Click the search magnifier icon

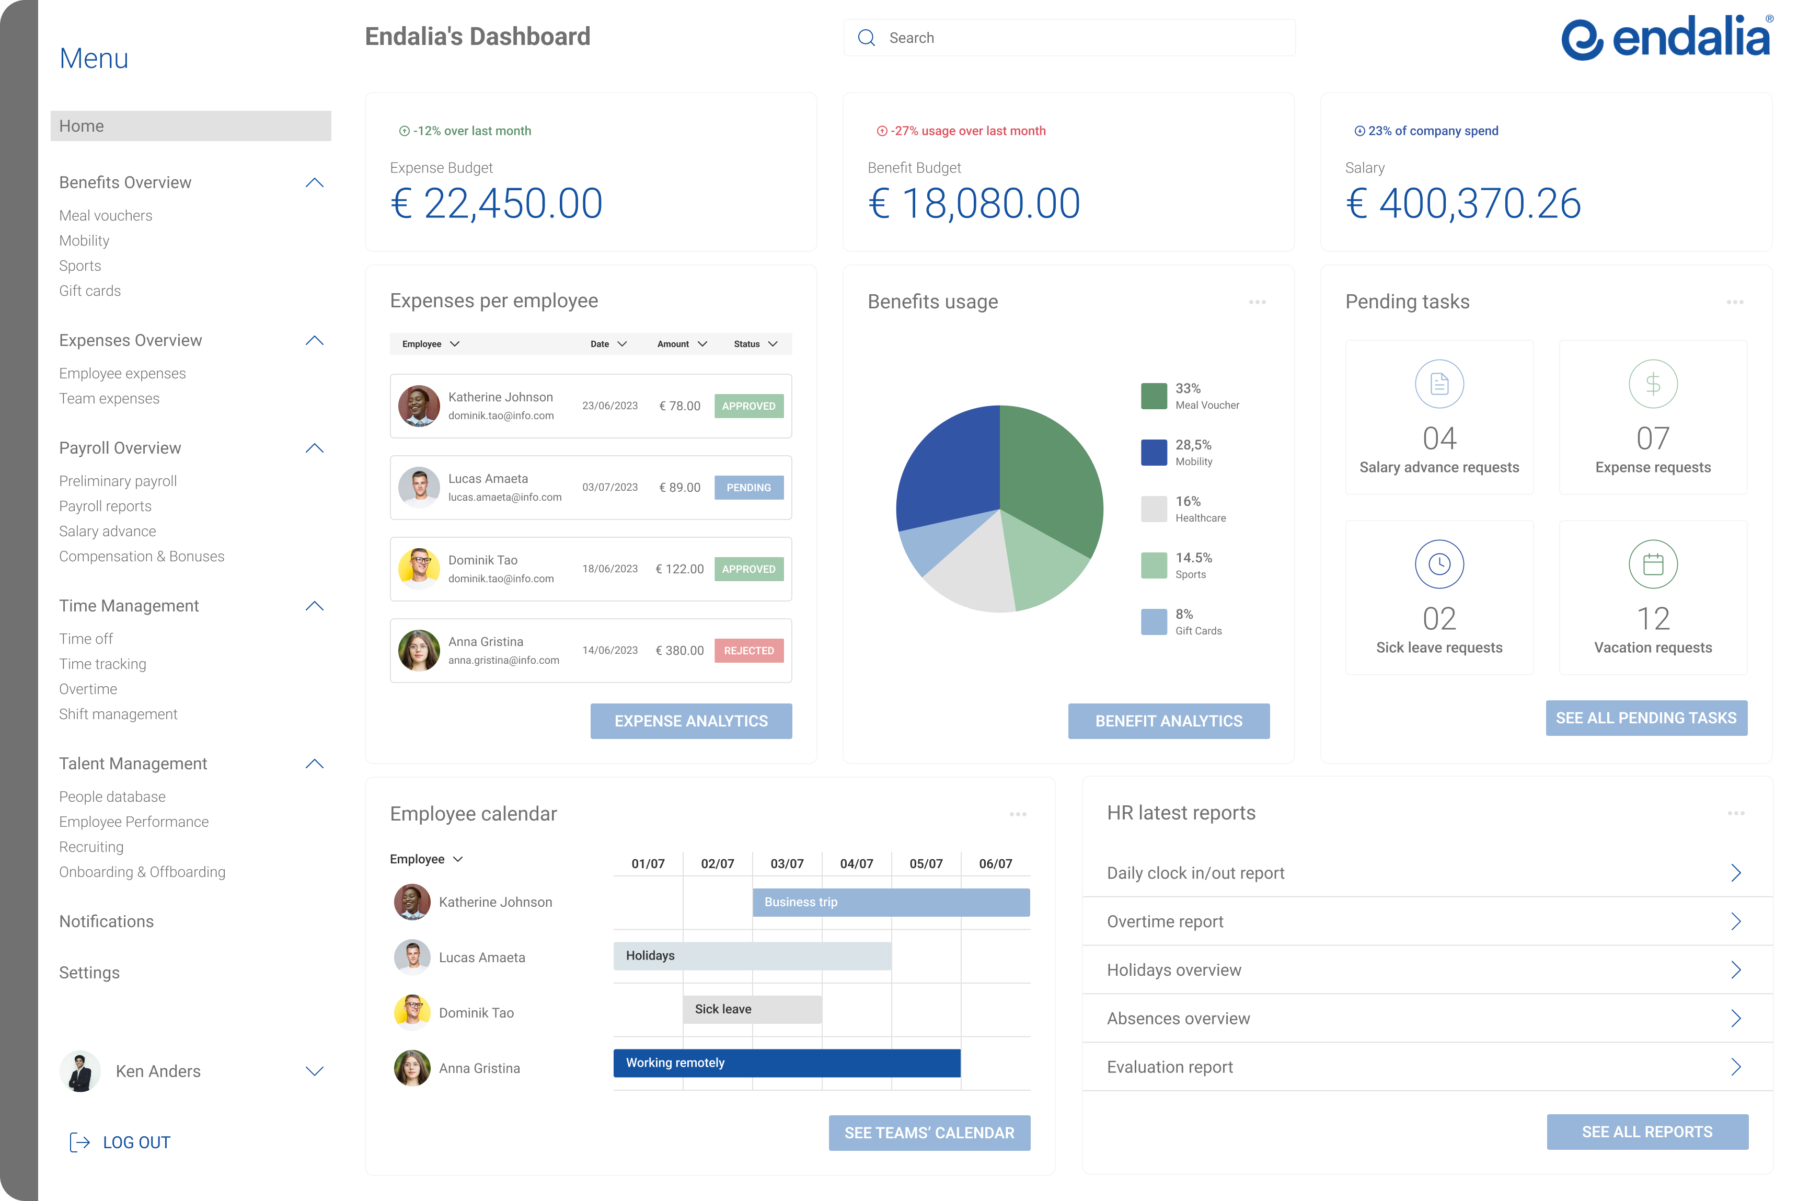(x=867, y=38)
